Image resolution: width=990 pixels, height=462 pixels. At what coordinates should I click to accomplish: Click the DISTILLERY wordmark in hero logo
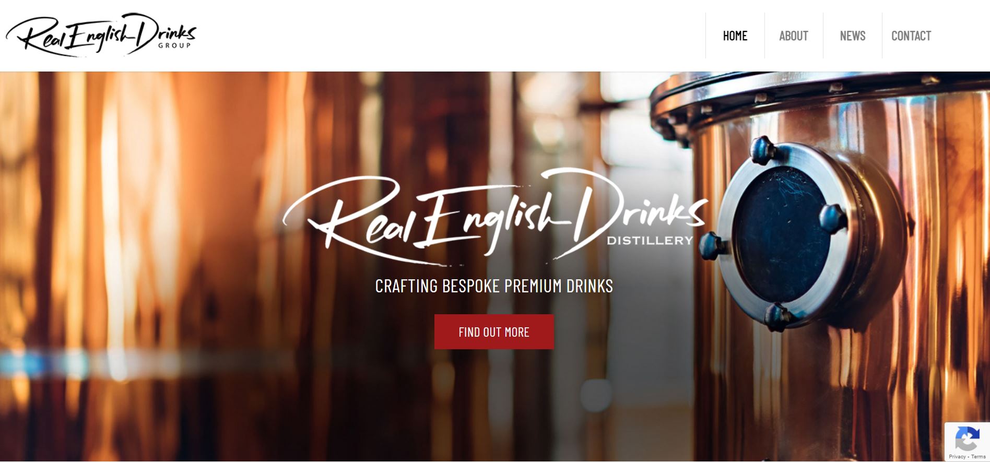tap(650, 241)
